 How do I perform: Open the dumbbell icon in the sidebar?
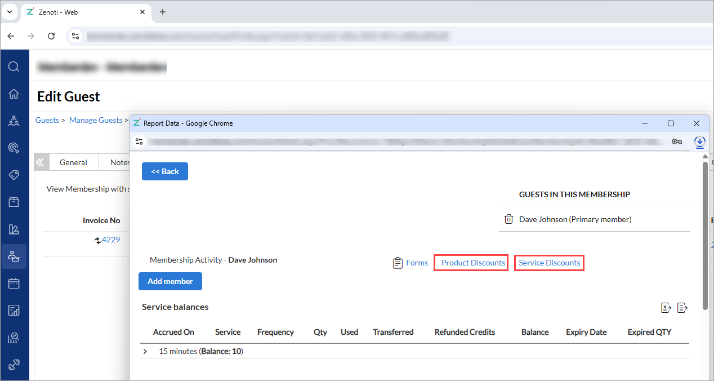click(x=14, y=364)
